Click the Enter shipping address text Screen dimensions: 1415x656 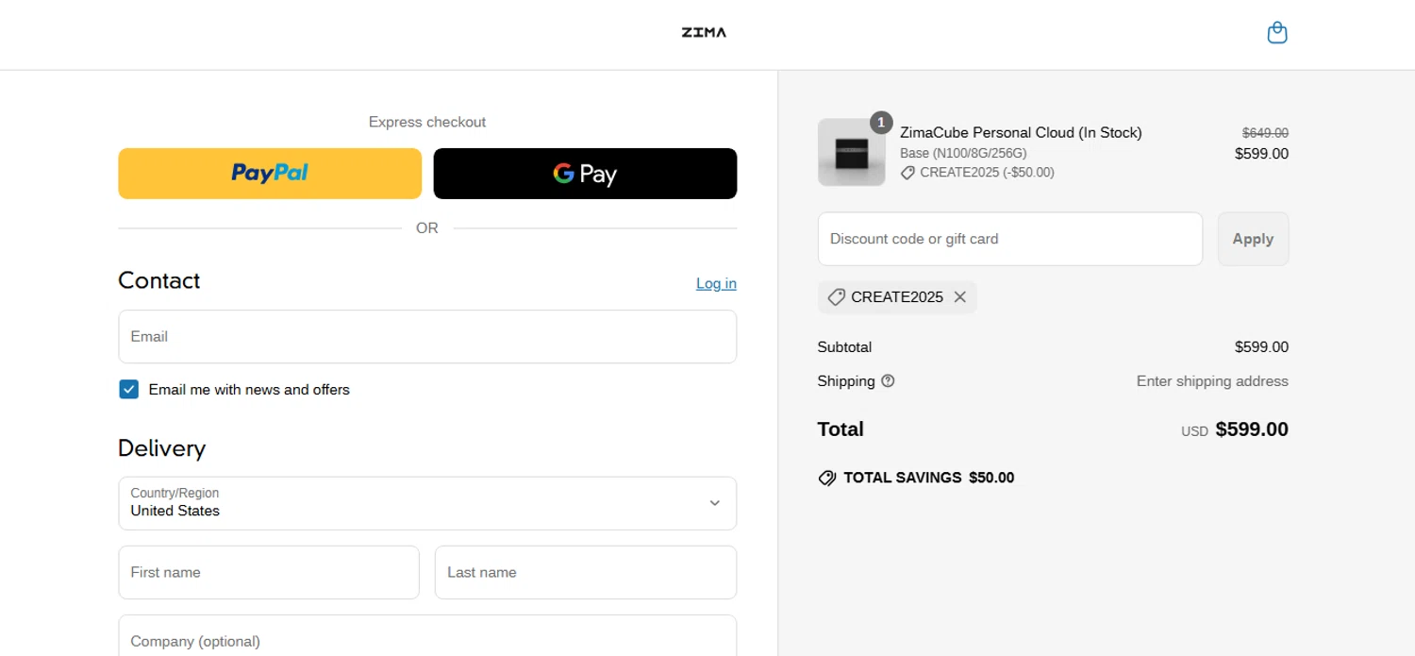click(x=1212, y=381)
